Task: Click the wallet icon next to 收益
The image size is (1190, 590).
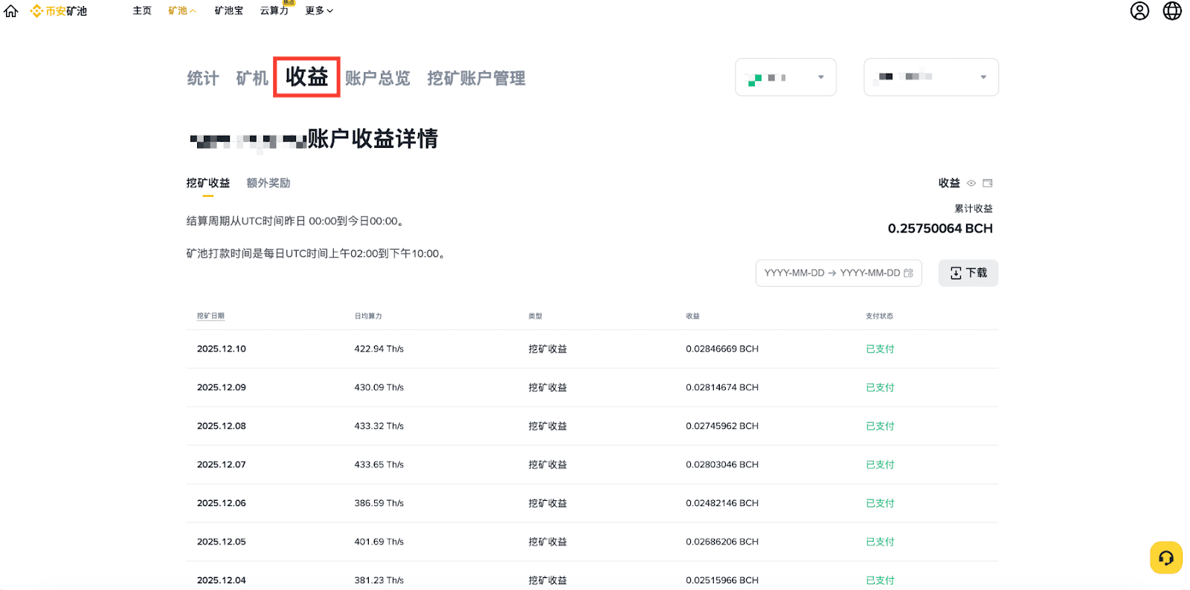Action: 988,183
